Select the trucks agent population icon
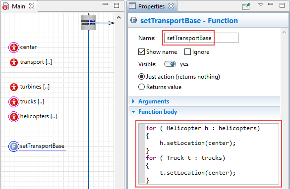 [14, 102]
